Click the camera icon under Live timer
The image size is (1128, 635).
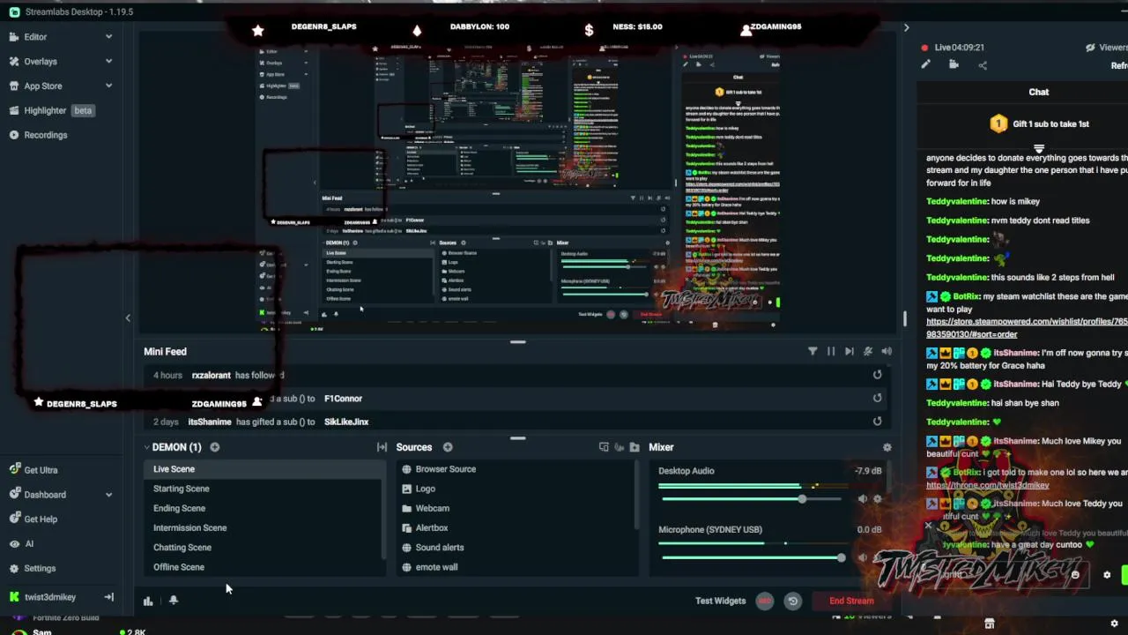(954, 64)
